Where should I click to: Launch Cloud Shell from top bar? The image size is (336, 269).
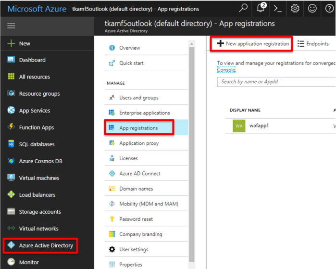(x=278, y=9)
